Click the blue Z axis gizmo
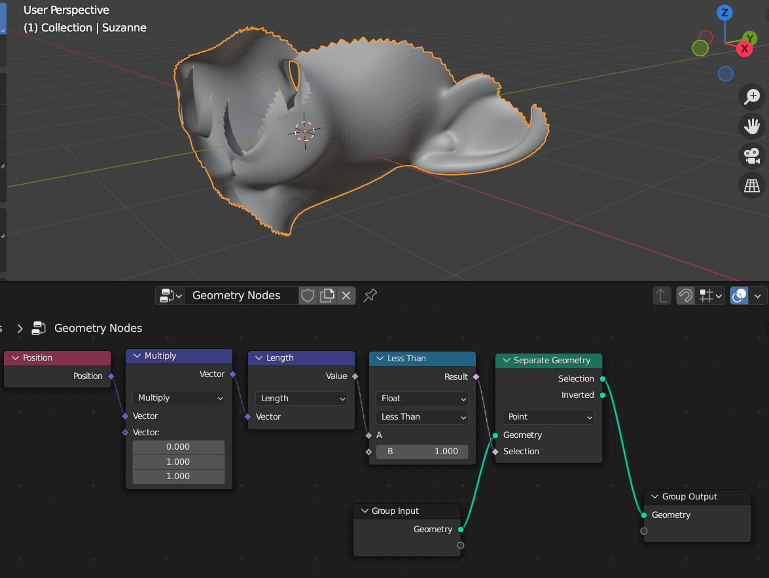769x578 pixels. [724, 12]
